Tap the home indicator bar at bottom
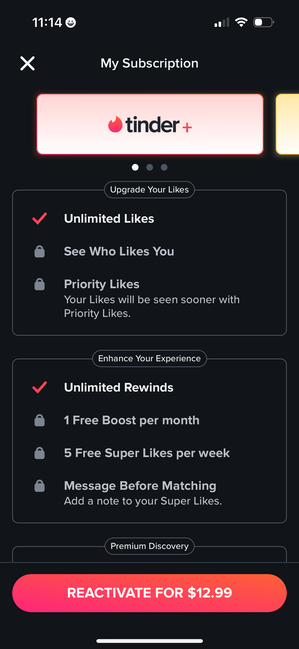 tap(149, 641)
